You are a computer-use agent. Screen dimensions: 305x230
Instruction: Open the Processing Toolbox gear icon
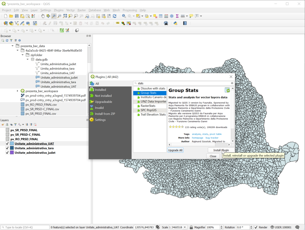pos(172,16)
